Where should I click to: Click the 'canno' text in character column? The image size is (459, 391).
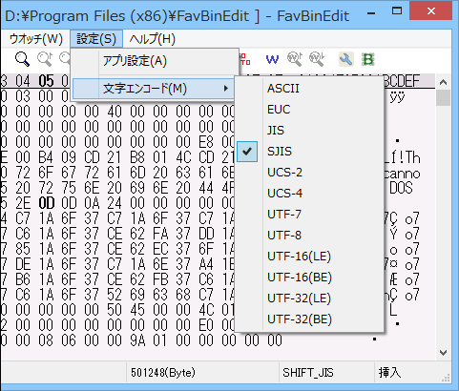click(402, 175)
